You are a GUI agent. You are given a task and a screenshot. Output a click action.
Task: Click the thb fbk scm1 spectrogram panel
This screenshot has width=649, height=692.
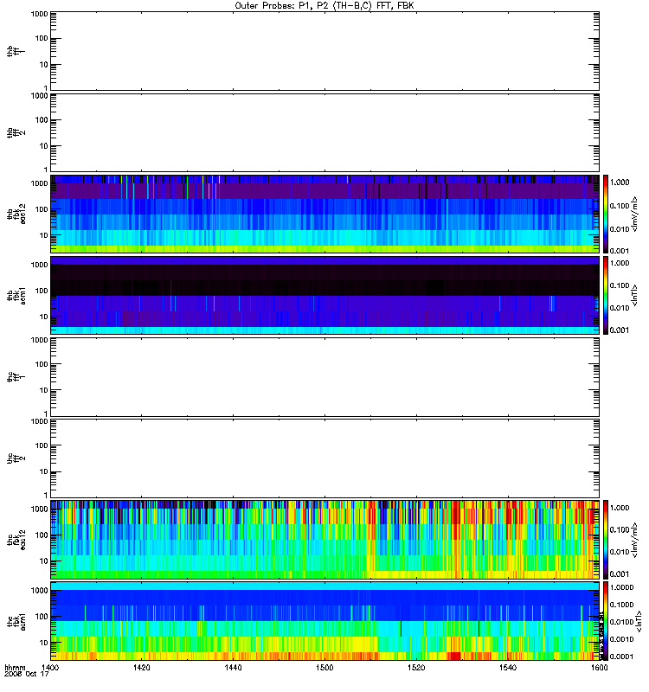tap(324, 295)
